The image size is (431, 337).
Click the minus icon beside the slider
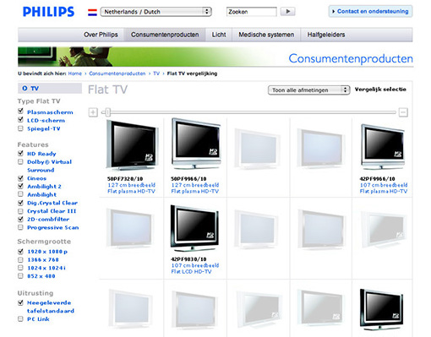click(x=403, y=112)
